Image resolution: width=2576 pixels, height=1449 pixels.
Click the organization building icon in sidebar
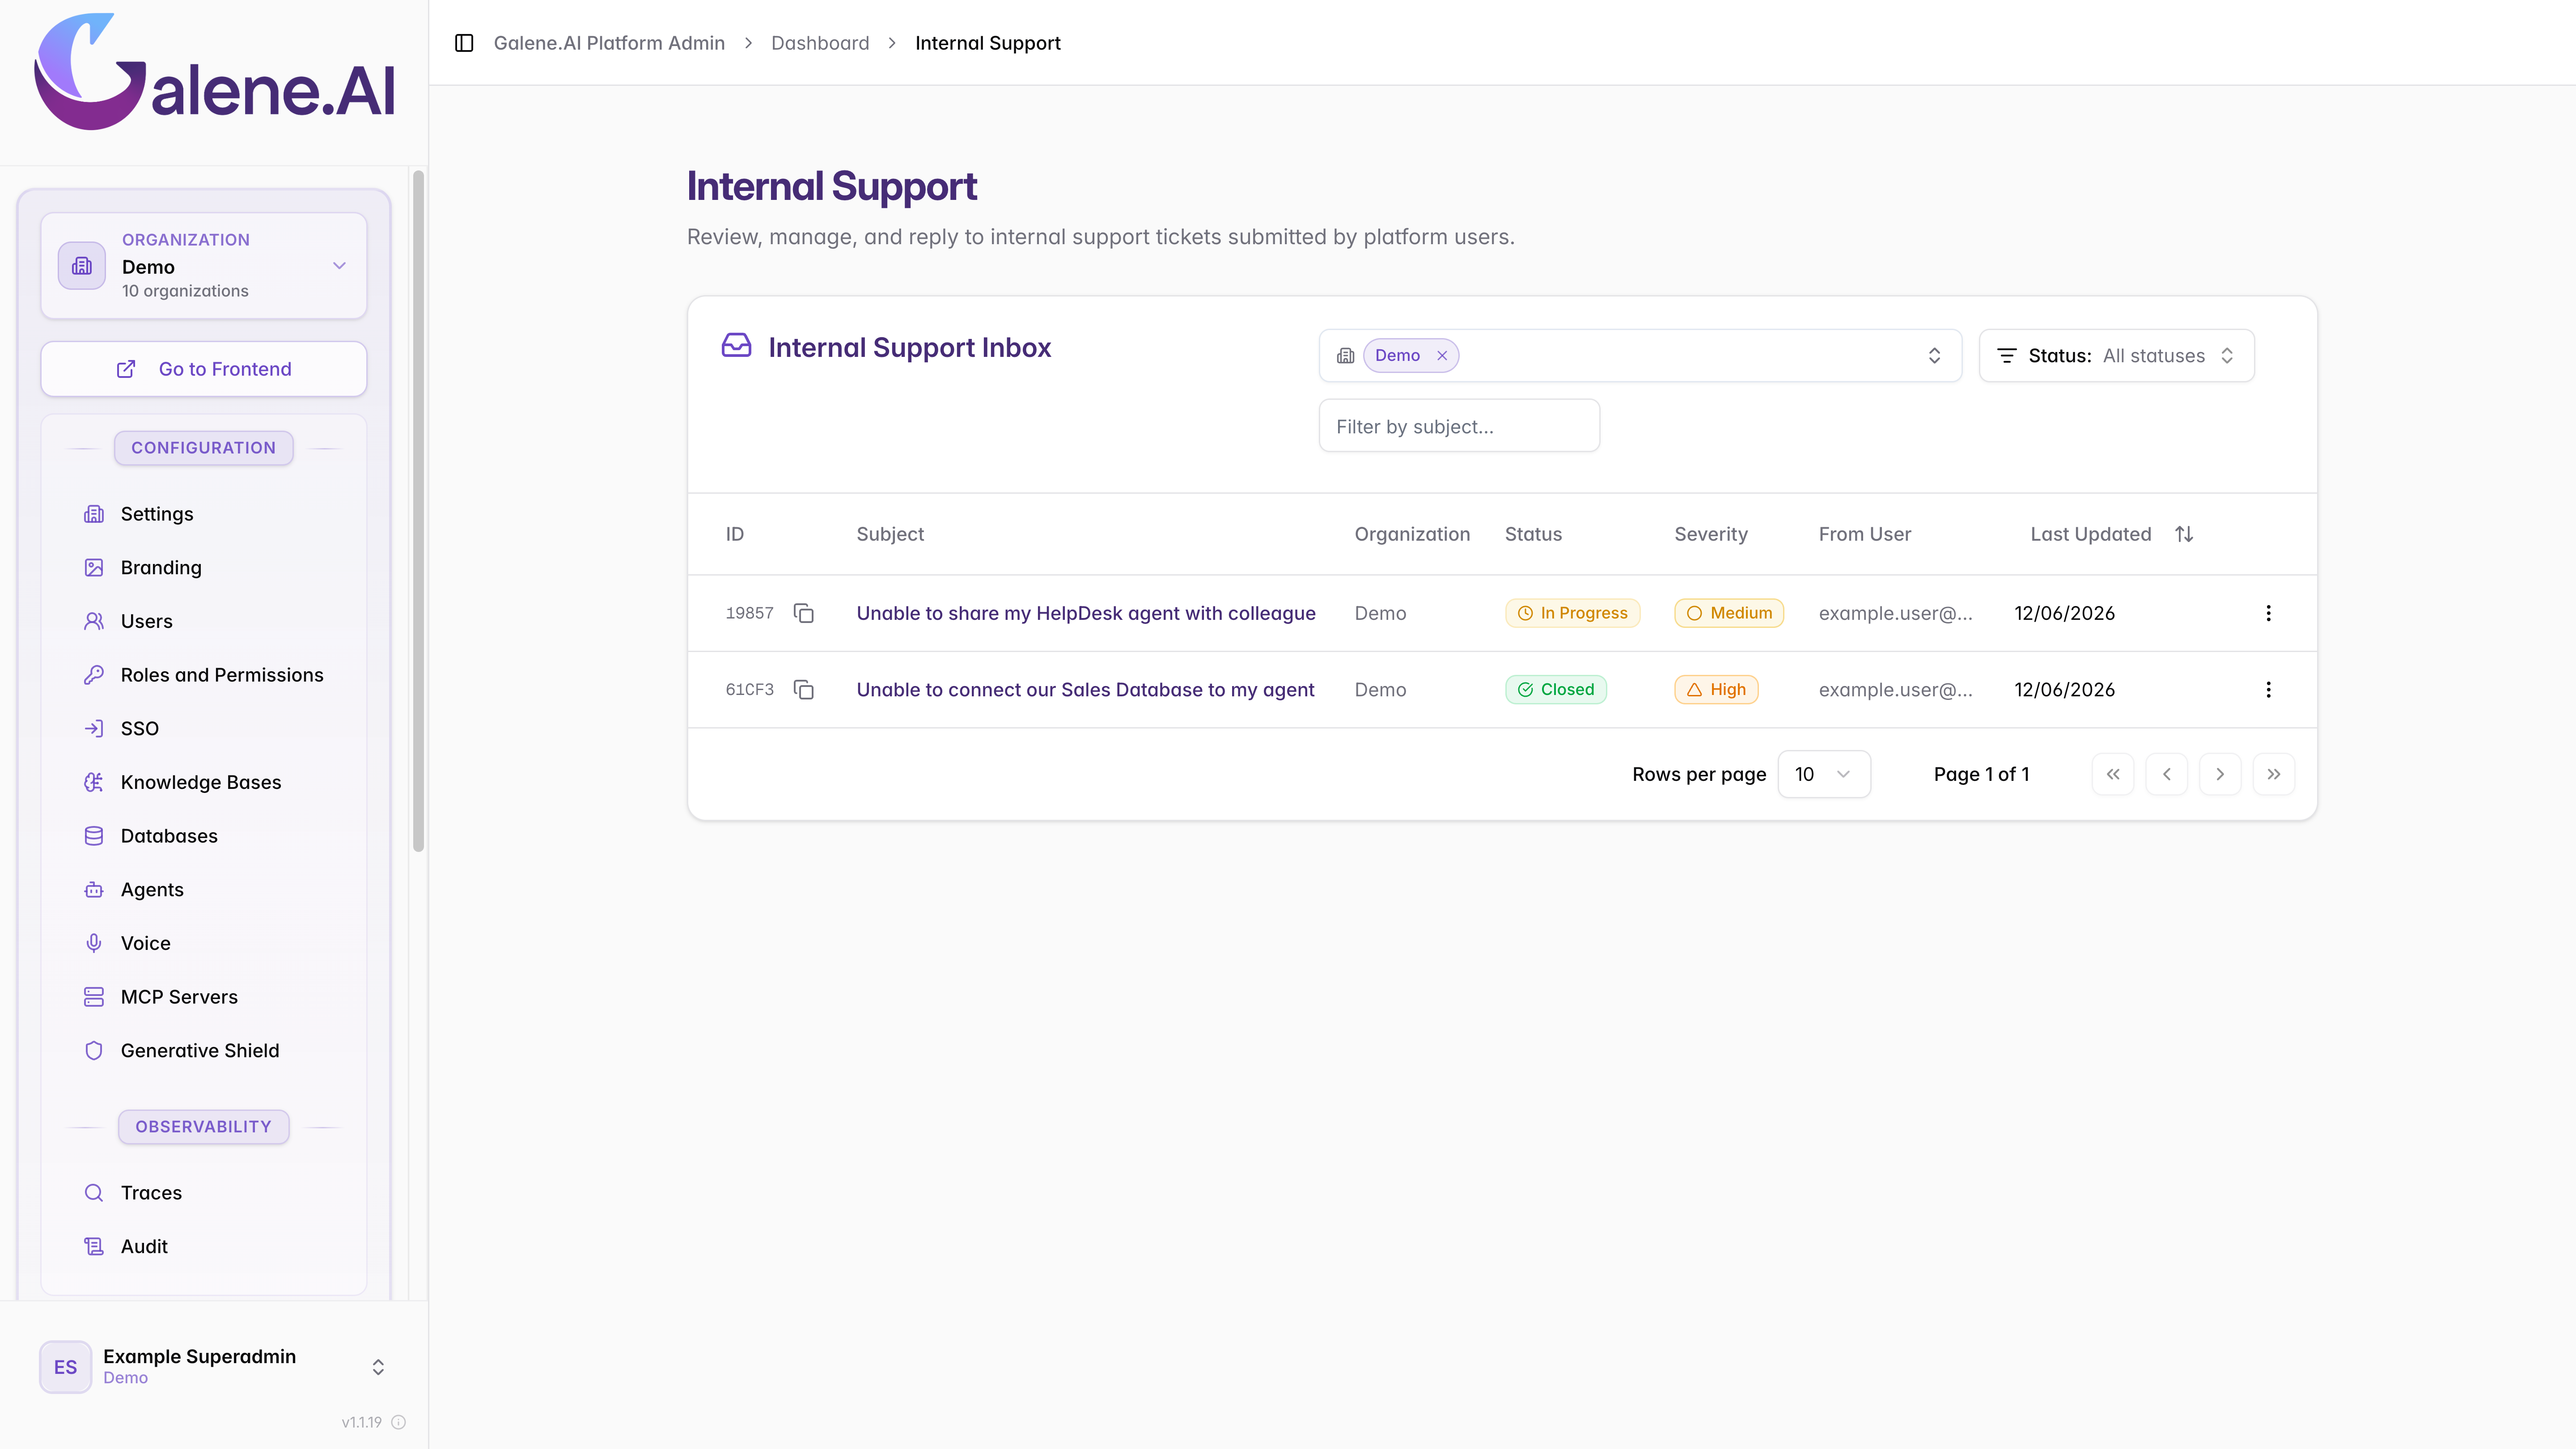tap(82, 266)
